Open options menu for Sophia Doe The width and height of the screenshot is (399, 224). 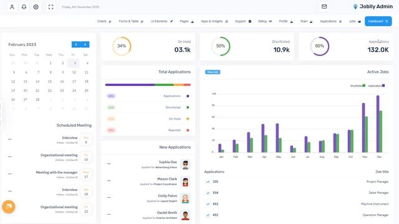[109, 164]
